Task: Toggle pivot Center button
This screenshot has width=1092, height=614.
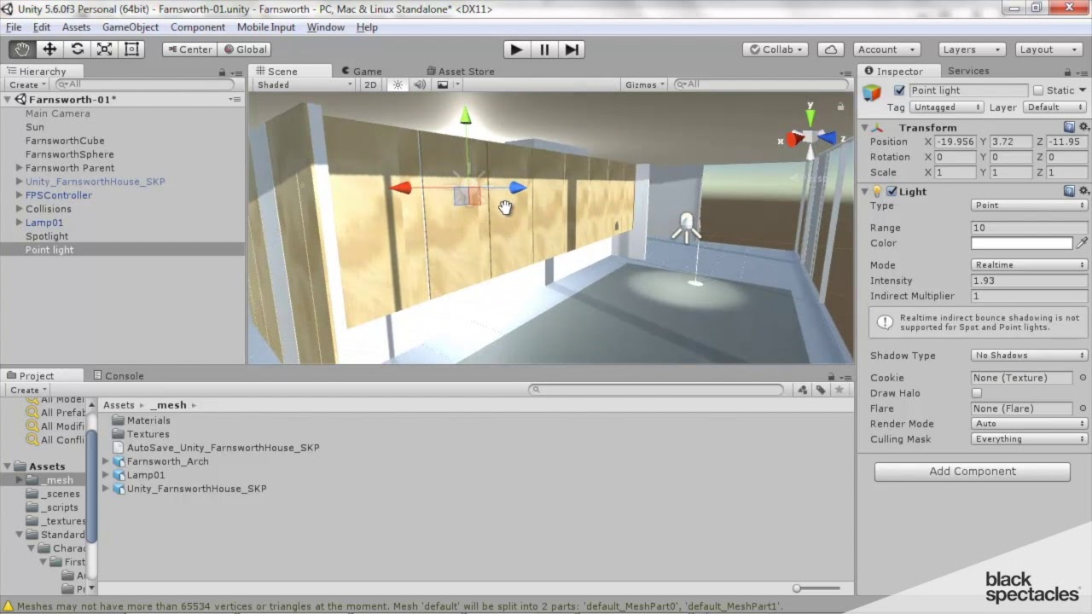Action: tap(189, 49)
